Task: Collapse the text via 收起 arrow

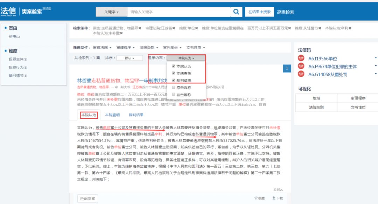Action: pos(278,190)
